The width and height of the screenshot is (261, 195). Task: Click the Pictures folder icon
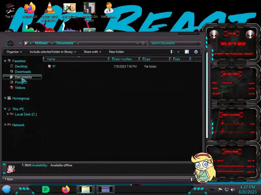[12, 82]
